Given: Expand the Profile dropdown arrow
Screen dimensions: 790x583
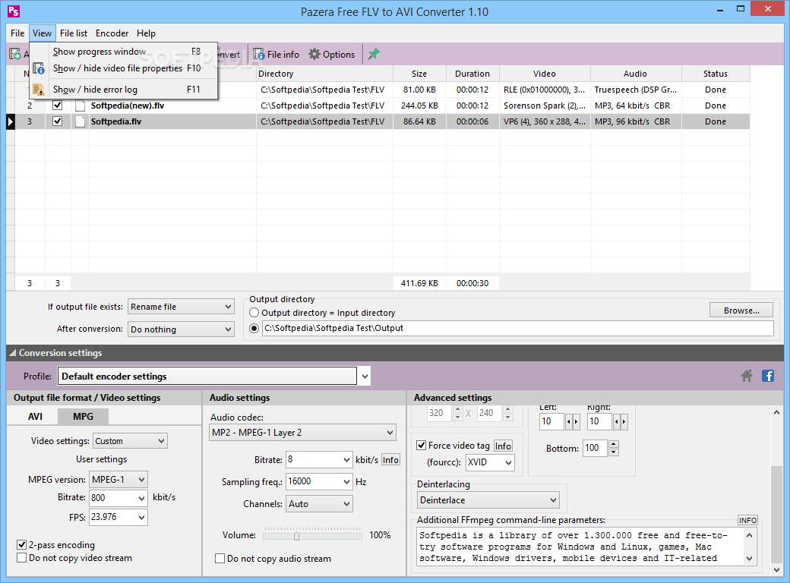Looking at the screenshot, I should click(x=365, y=376).
